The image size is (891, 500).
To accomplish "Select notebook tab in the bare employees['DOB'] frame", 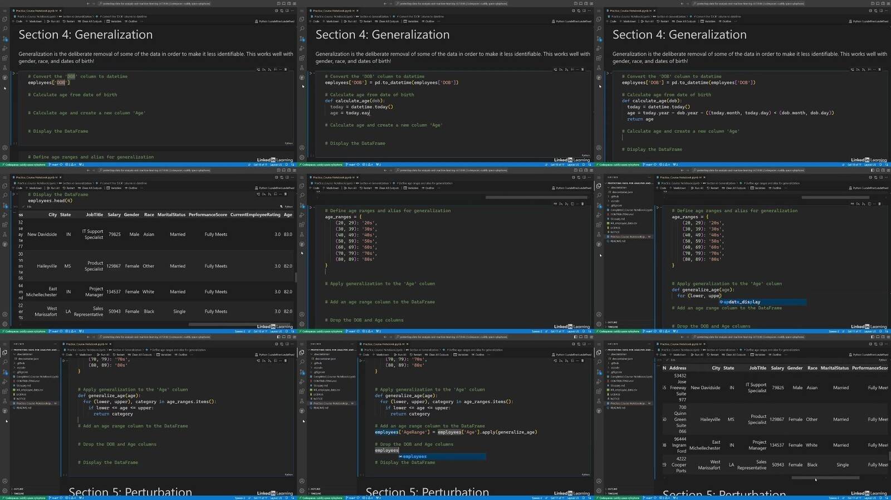I will click(36, 11).
